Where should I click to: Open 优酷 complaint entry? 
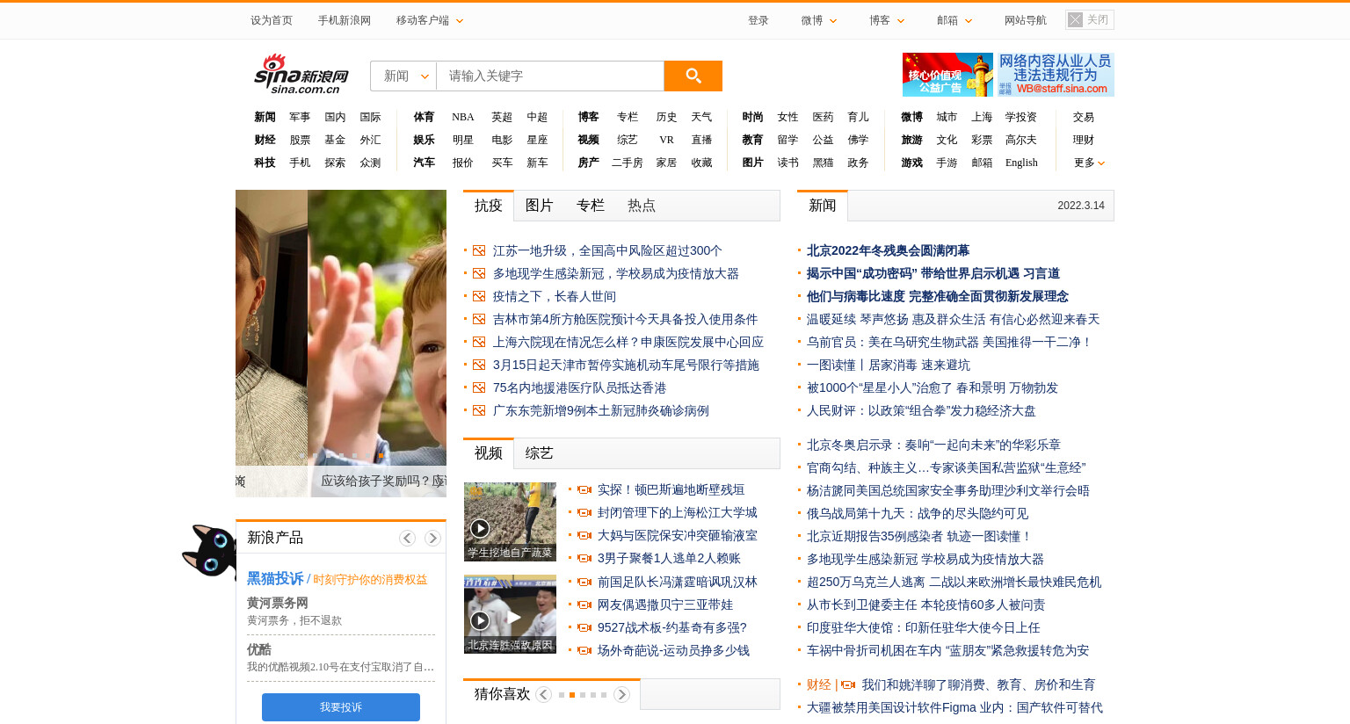point(259,649)
